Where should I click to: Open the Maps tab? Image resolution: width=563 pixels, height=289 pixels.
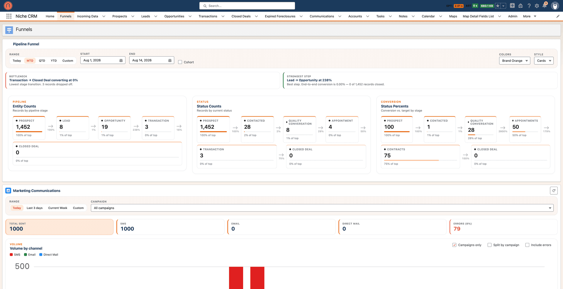pyautogui.click(x=453, y=16)
